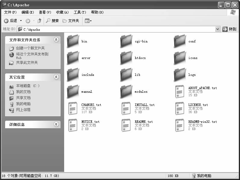Click 共享此文件夹 link
240x180 pixels.
pos(27,63)
